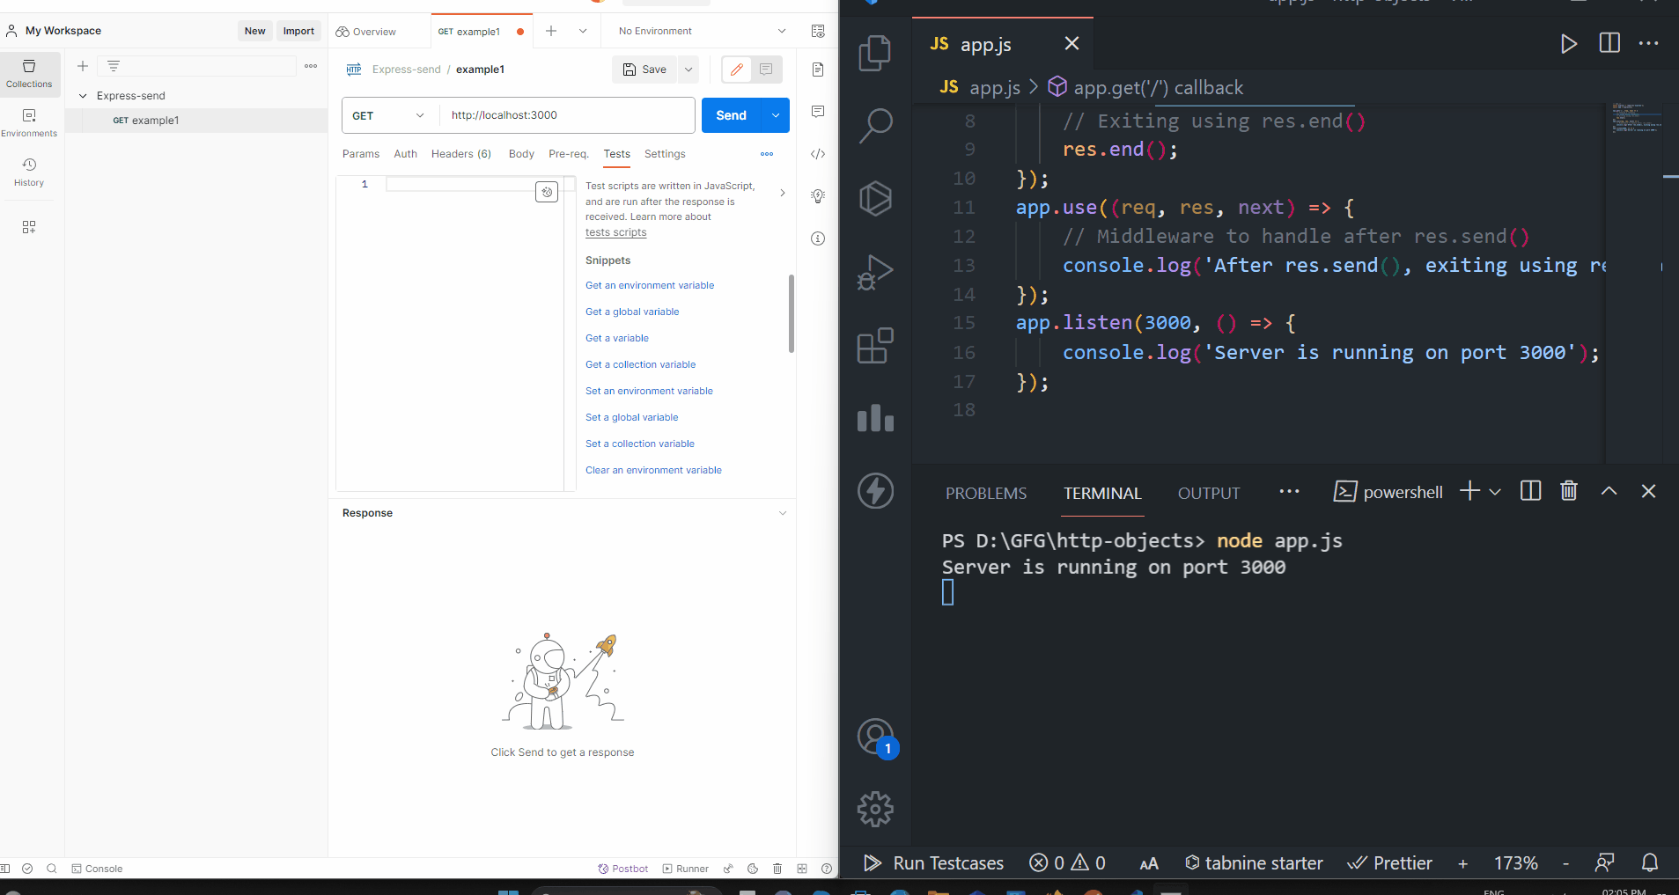
Task: Open Search view in VS Code
Action: [875, 126]
